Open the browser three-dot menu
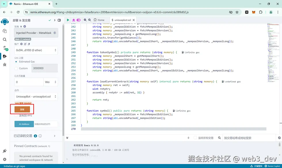This screenshot has width=282, height=168. tap(278, 12)
